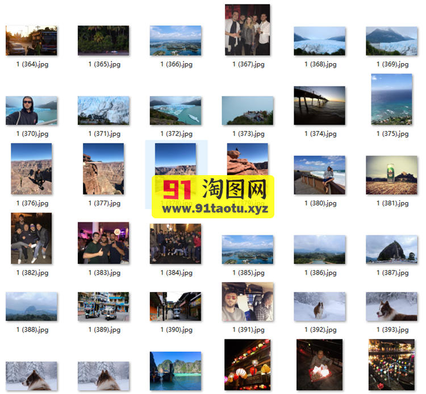Open the 1 (385).jpg islands panorama thumbnail

click(x=248, y=250)
